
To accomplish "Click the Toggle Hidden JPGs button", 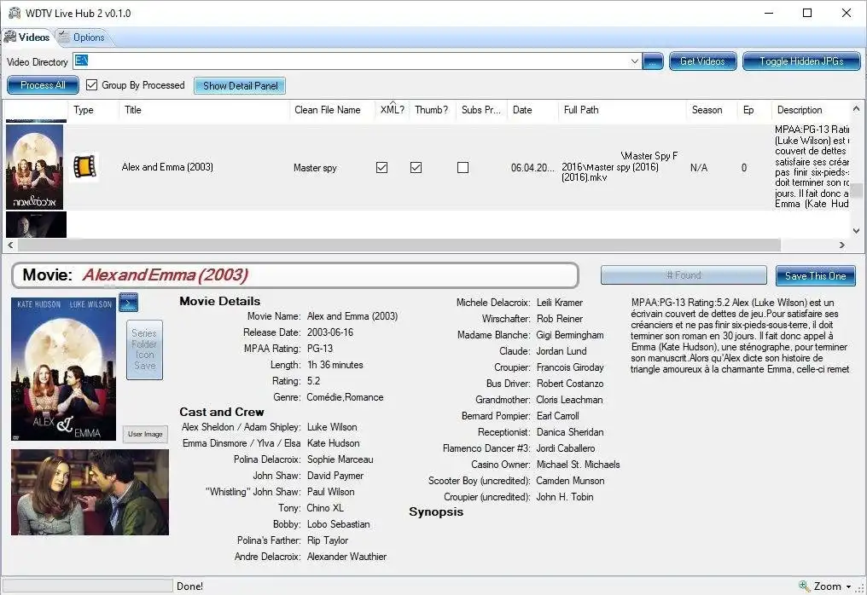I will click(x=801, y=61).
